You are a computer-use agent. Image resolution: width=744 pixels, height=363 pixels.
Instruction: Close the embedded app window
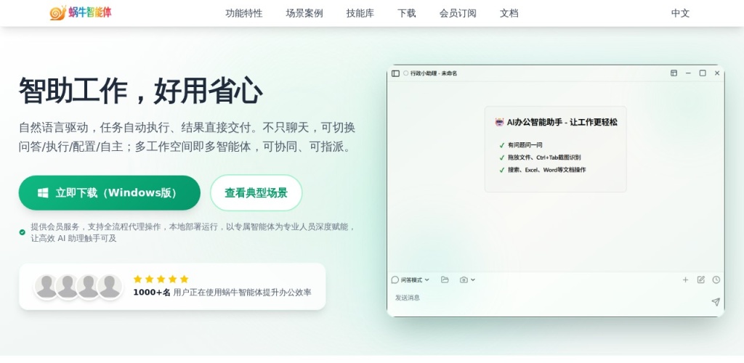coord(717,73)
